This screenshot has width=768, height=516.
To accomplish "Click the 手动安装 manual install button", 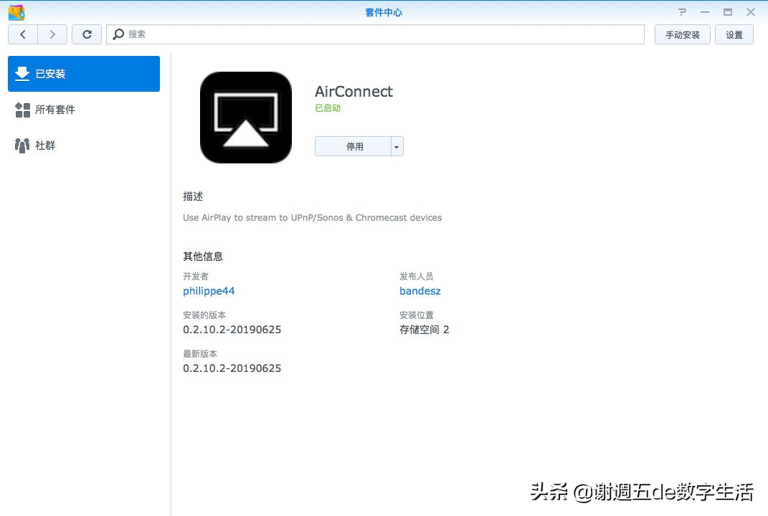I will click(681, 34).
